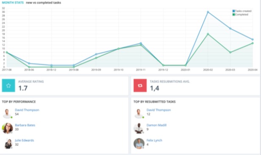Click the 2018-06 Tasks created data point
The image size is (261, 155).
29,63
